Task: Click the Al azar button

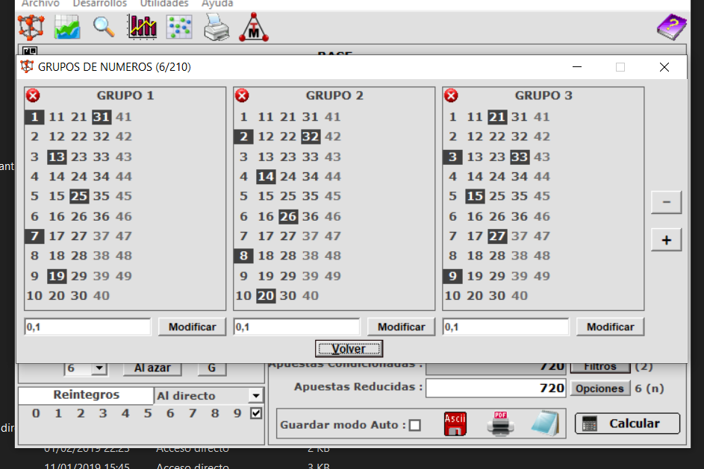Action: click(x=152, y=368)
